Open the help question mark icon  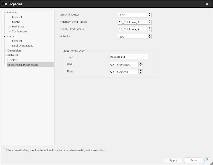207,160
